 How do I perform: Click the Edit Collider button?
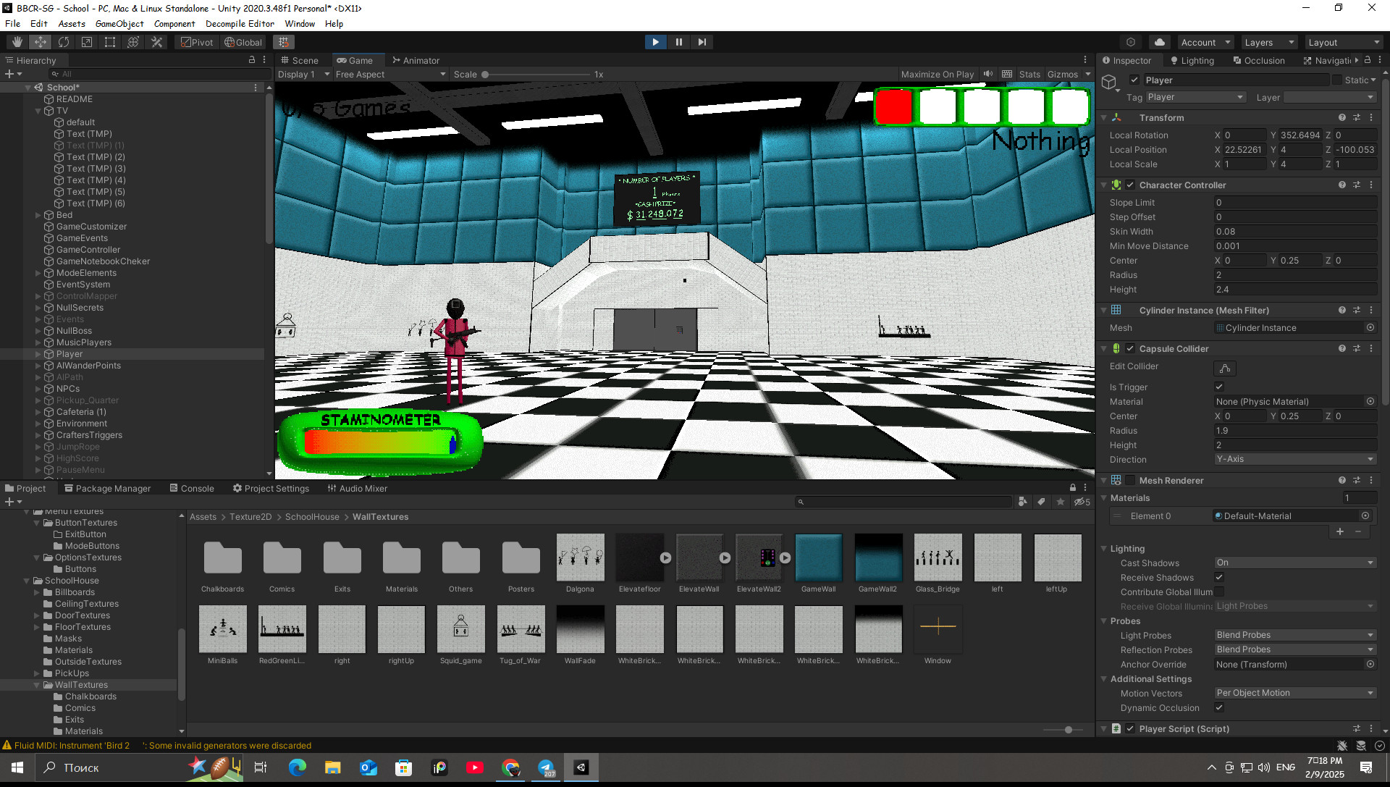(1223, 368)
